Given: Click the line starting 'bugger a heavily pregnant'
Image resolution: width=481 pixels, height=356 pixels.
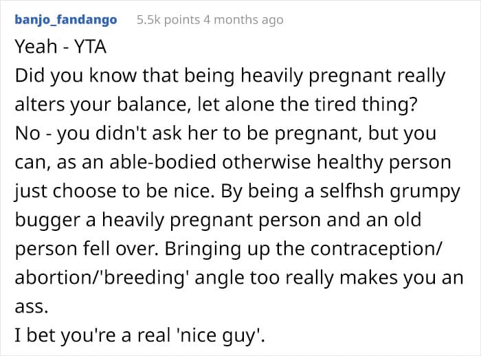Looking at the screenshot, I should pyautogui.click(x=218, y=220).
